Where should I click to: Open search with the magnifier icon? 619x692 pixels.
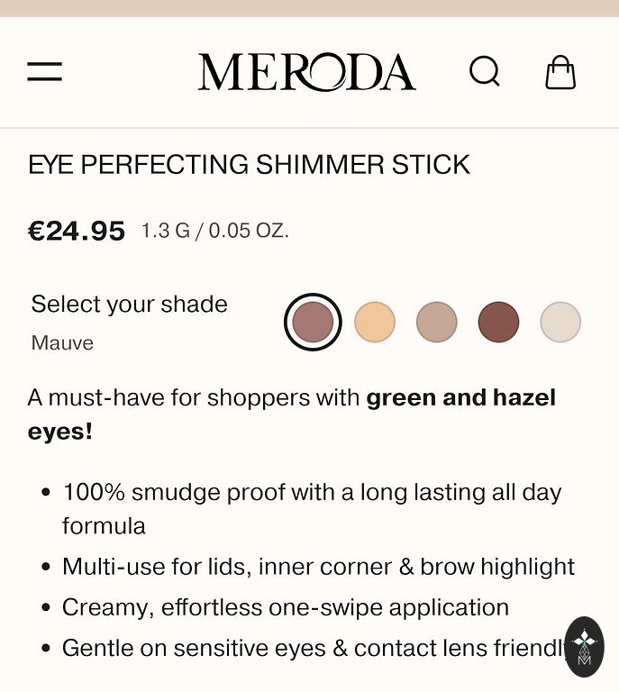(485, 71)
